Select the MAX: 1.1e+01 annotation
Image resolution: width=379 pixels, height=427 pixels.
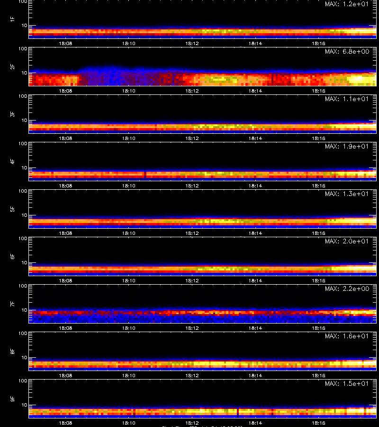coord(347,99)
